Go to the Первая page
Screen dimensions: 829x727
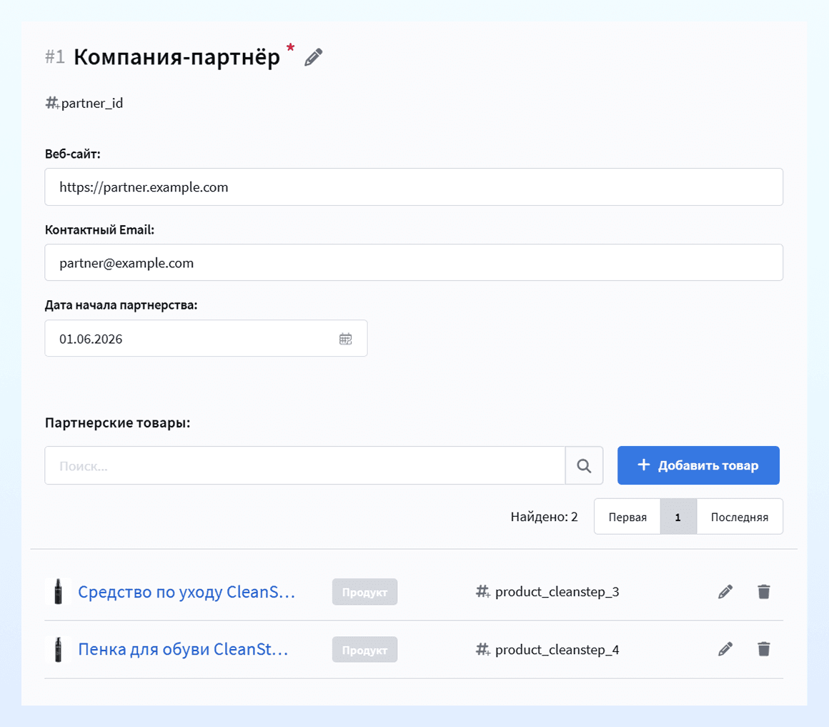pyautogui.click(x=627, y=517)
